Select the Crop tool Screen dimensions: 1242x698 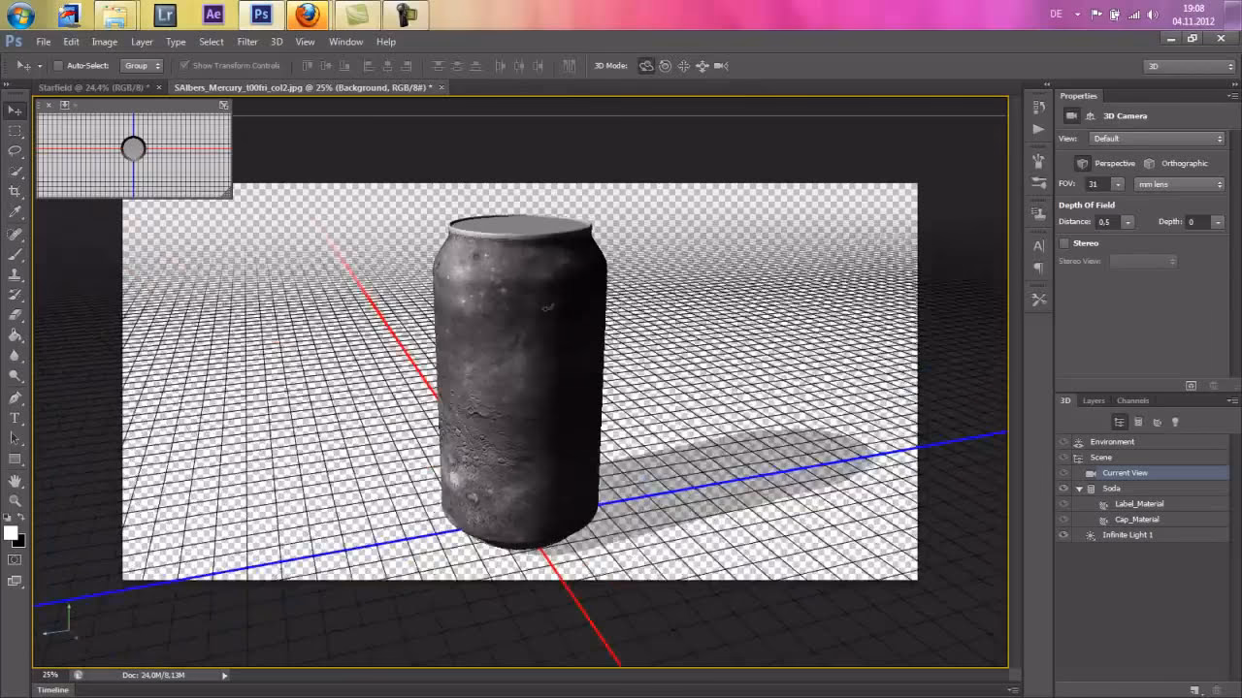point(15,192)
